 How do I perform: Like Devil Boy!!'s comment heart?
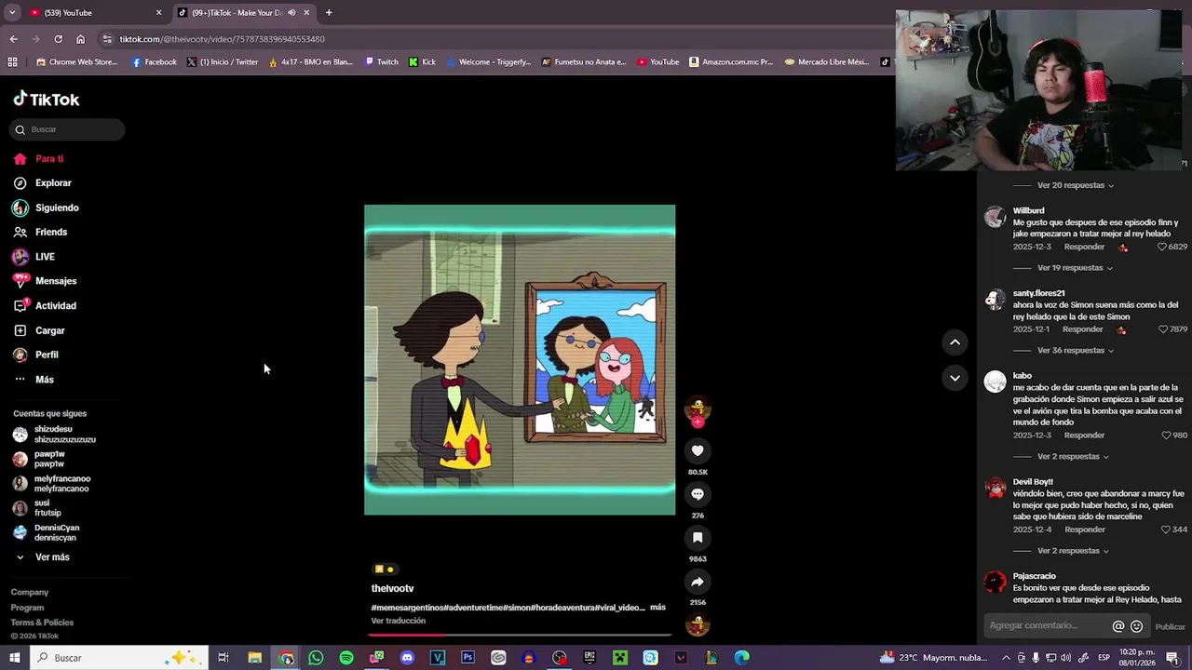click(x=1166, y=529)
